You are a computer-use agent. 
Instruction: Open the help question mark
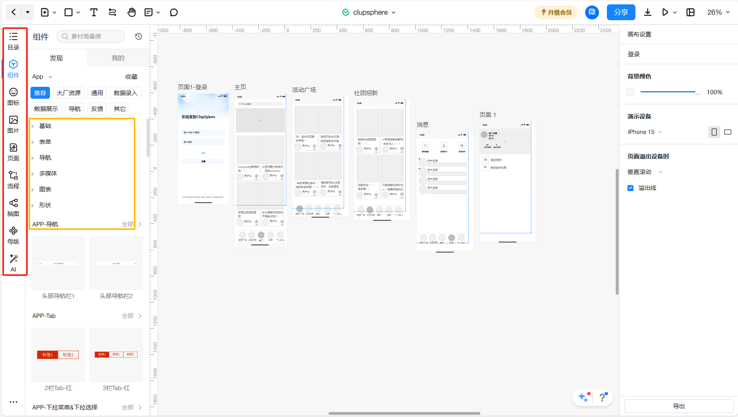(603, 397)
